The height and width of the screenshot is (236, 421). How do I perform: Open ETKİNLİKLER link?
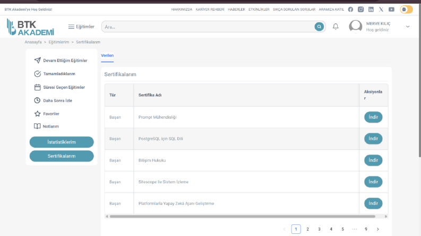(259, 10)
